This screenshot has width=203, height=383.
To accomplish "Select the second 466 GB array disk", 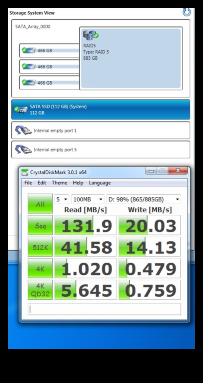I will click(50, 67).
